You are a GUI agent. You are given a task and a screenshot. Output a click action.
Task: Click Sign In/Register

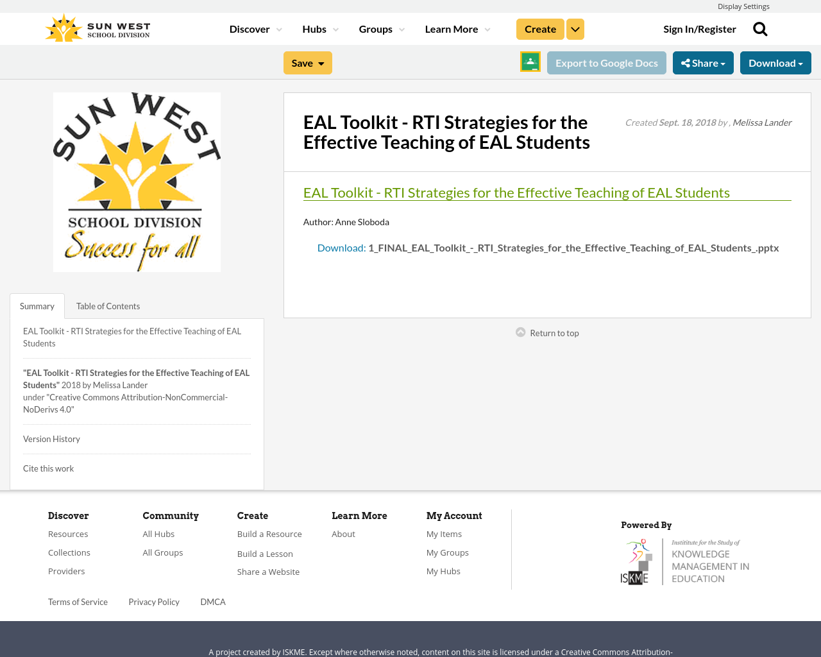click(700, 28)
